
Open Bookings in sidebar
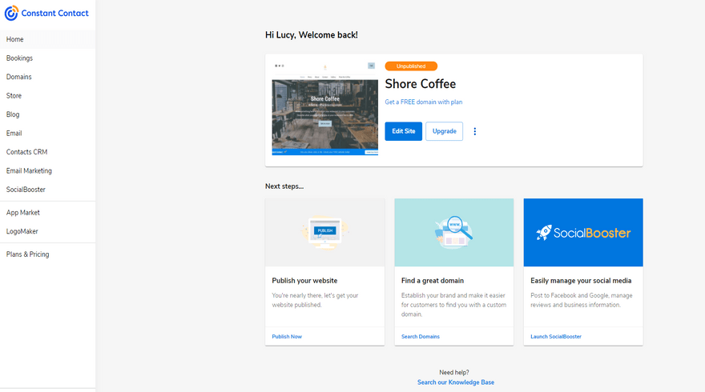pos(47,58)
